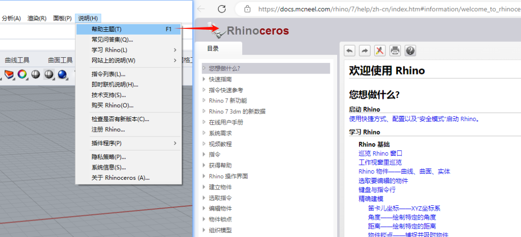Screen dimensions: 521x237
Task: Open the 渲染(R) menu
Action: click(x=37, y=19)
